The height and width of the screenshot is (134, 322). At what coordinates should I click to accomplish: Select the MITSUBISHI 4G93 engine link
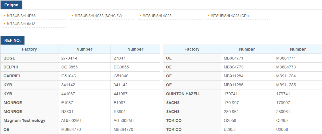[157, 16]
